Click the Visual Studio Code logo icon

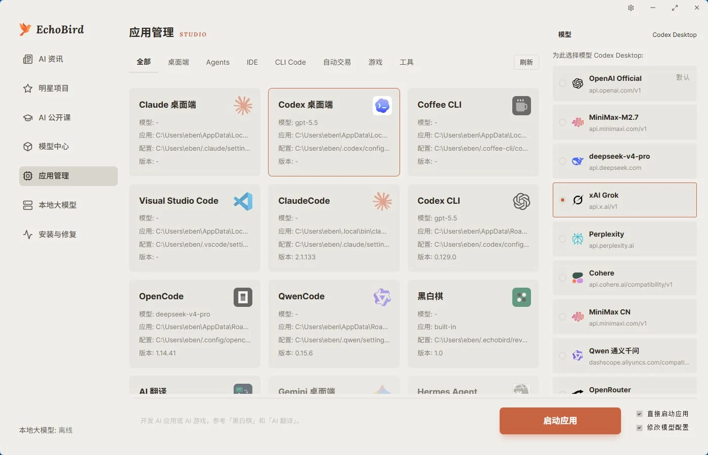click(x=243, y=201)
